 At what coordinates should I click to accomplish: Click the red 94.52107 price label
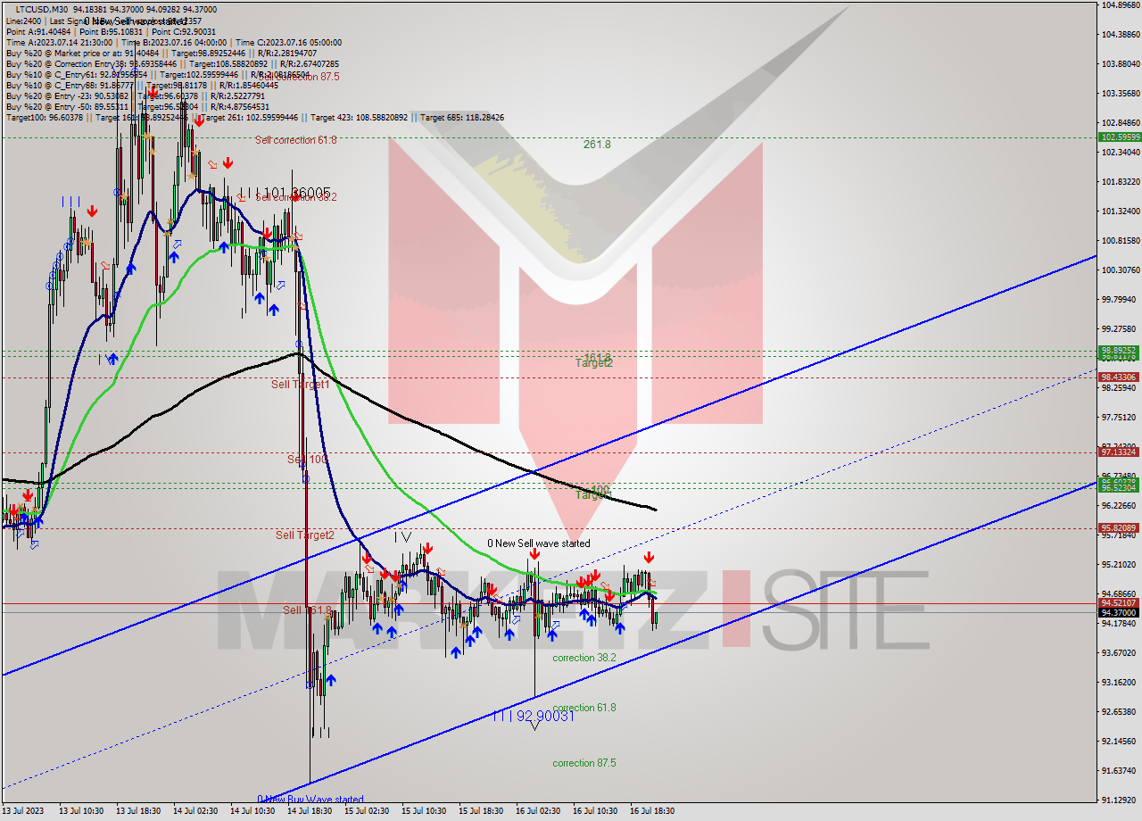coord(1119,603)
